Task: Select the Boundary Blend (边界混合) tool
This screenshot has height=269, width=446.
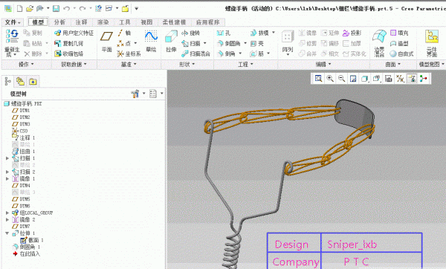Action: 379,43
